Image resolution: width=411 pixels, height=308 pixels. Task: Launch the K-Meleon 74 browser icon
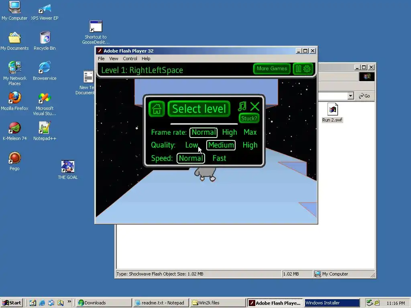(x=14, y=131)
